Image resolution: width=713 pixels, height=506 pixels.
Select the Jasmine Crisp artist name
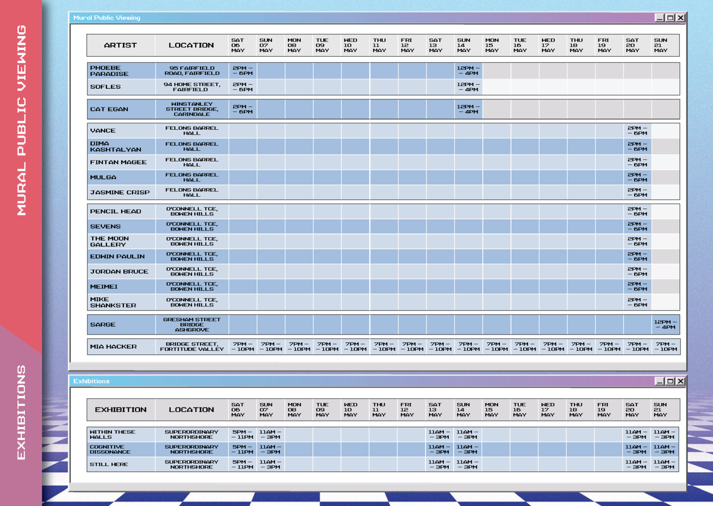pyautogui.click(x=120, y=193)
